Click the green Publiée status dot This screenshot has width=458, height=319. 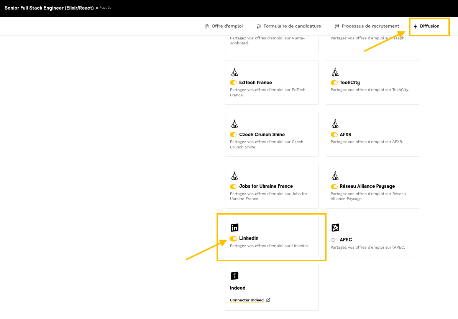[x=97, y=8]
